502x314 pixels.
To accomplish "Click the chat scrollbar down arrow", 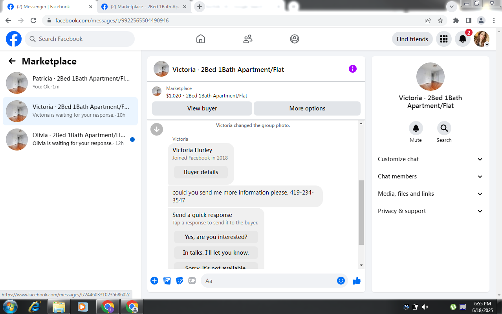I will tap(361, 265).
